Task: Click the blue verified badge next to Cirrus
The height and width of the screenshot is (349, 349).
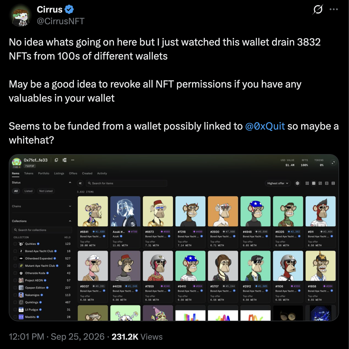Action: 69,9
